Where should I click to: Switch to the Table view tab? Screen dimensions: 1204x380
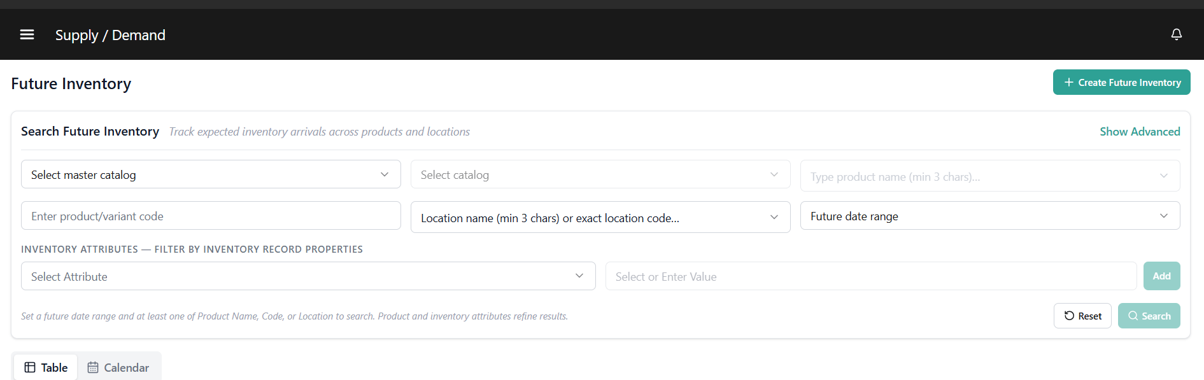[x=46, y=367]
